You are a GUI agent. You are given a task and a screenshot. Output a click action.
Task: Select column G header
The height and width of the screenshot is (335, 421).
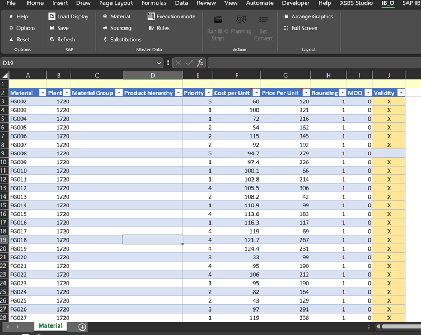point(286,76)
